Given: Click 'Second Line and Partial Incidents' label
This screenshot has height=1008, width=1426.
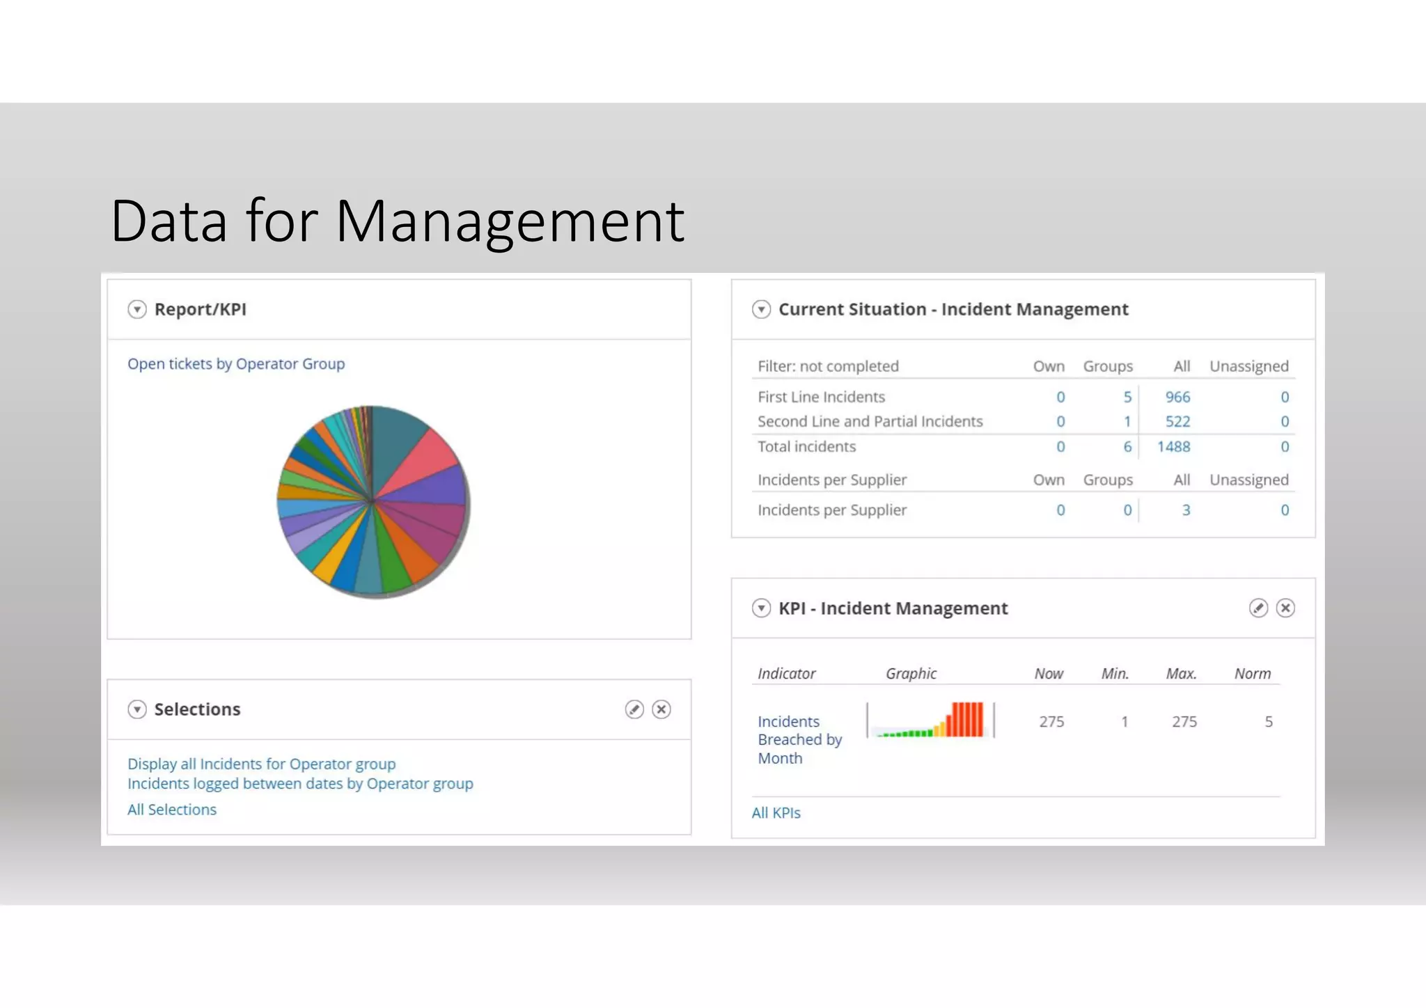Looking at the screenshot, I should (870, 421).
